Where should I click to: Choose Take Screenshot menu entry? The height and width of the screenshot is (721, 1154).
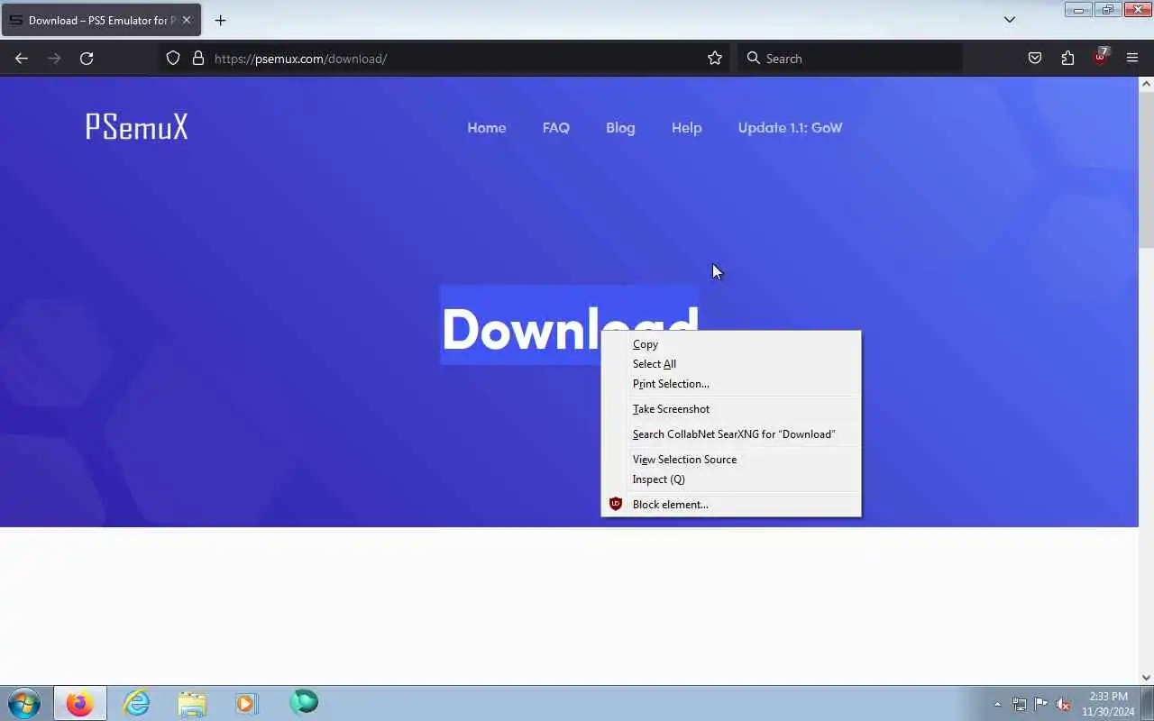(731, 409)
